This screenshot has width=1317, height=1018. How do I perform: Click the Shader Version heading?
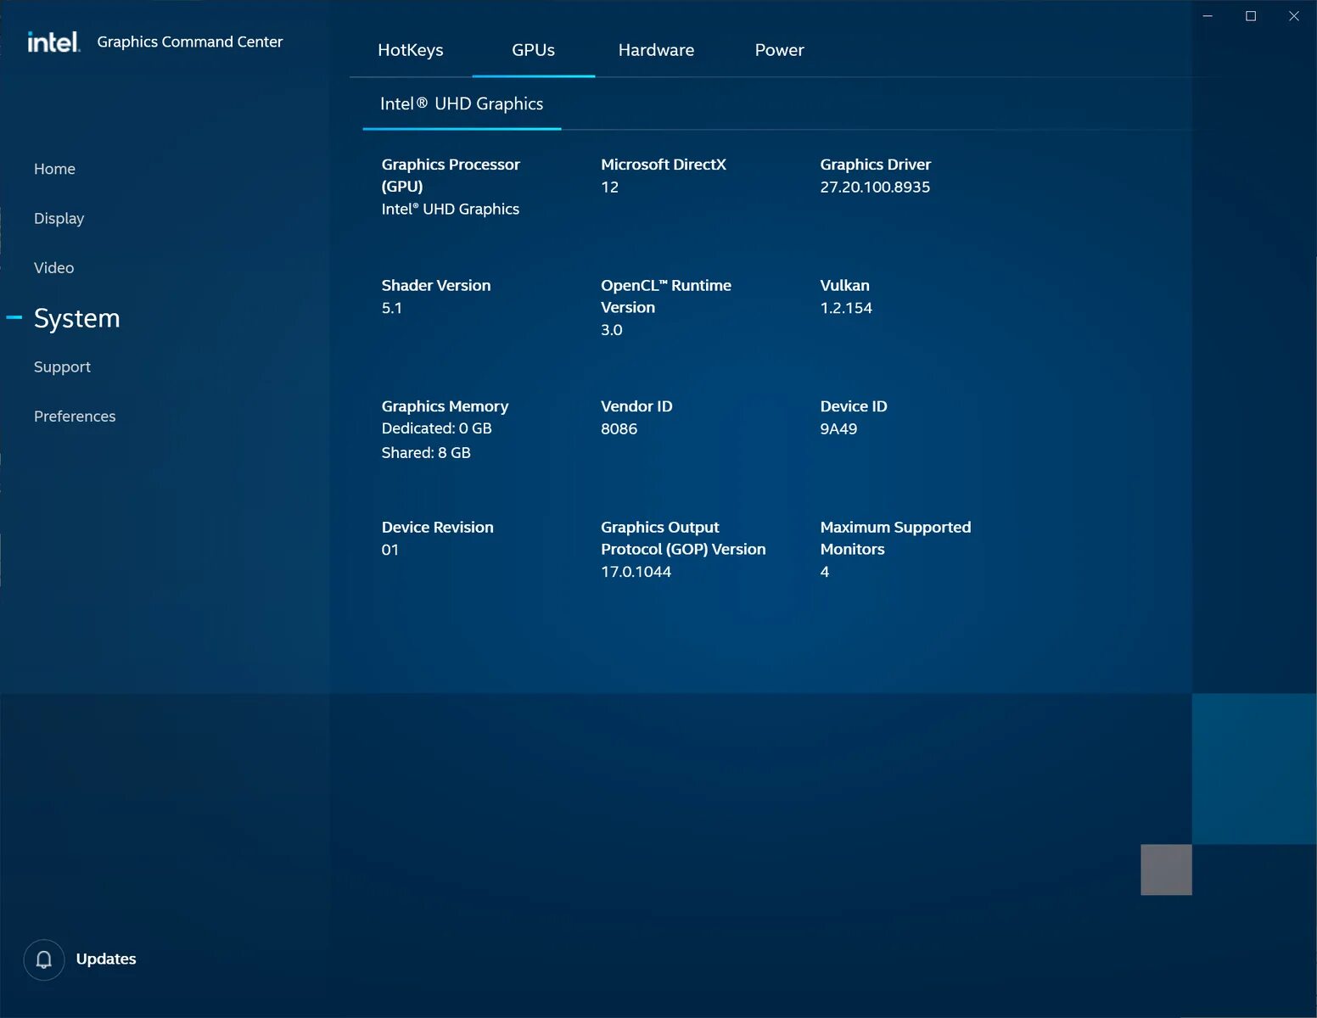[x=436, y=286]
